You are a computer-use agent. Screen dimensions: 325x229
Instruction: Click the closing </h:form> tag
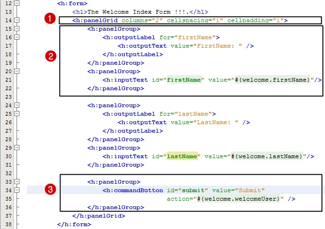[x=74, y=224]
